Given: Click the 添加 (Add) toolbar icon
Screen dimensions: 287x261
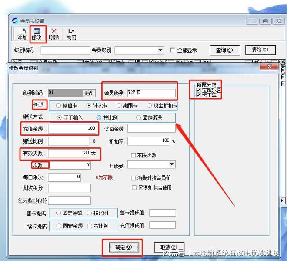Looking at the screenshot, I should 22,34.
